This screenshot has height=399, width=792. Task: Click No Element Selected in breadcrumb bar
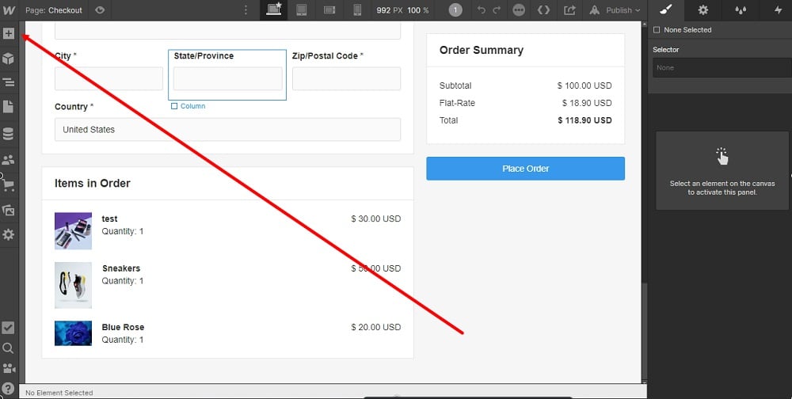pos(59,393)
